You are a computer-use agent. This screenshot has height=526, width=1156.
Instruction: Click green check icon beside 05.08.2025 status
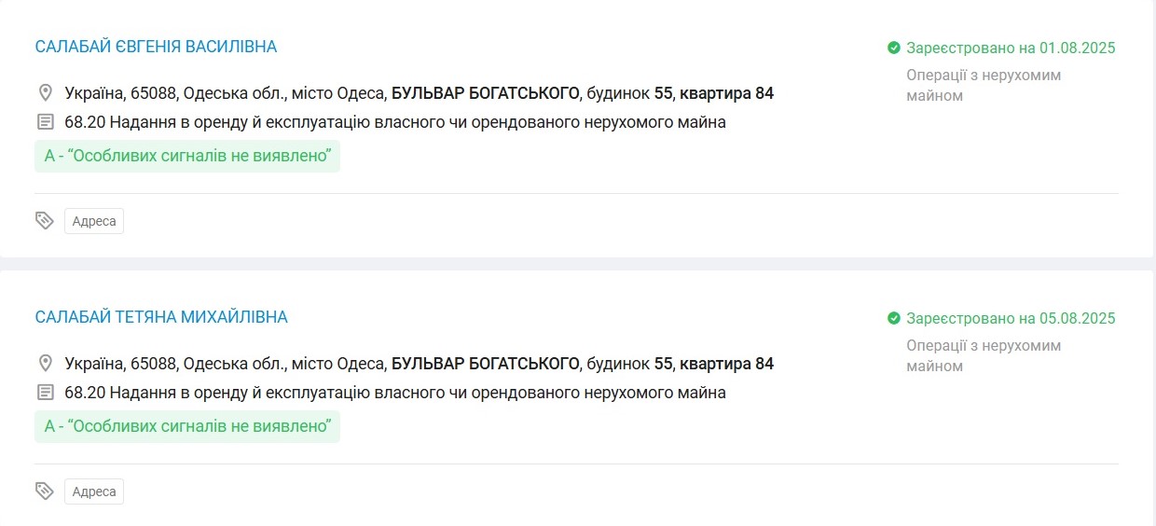tap(894, 319)
